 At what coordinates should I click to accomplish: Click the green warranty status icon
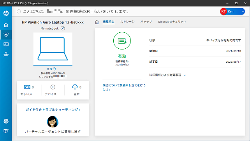(x=122, y=41)
